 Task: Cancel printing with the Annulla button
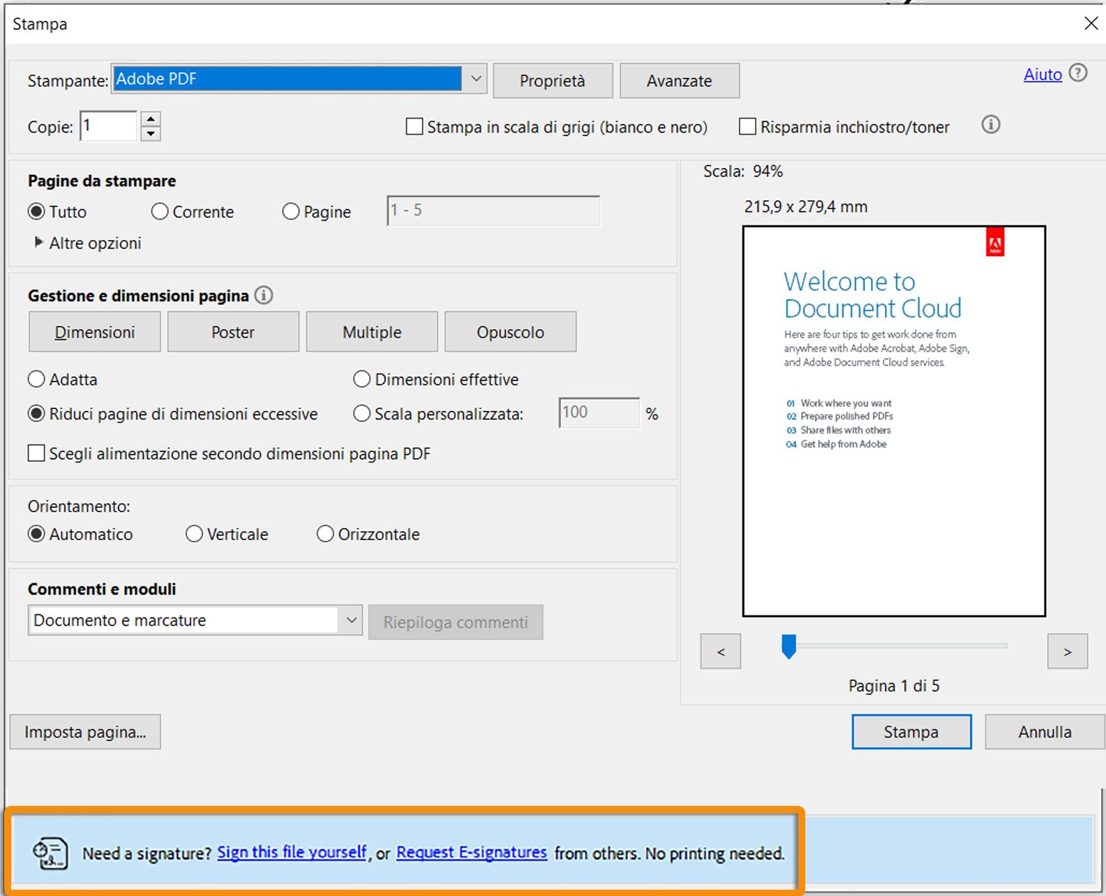point(1045,732)
